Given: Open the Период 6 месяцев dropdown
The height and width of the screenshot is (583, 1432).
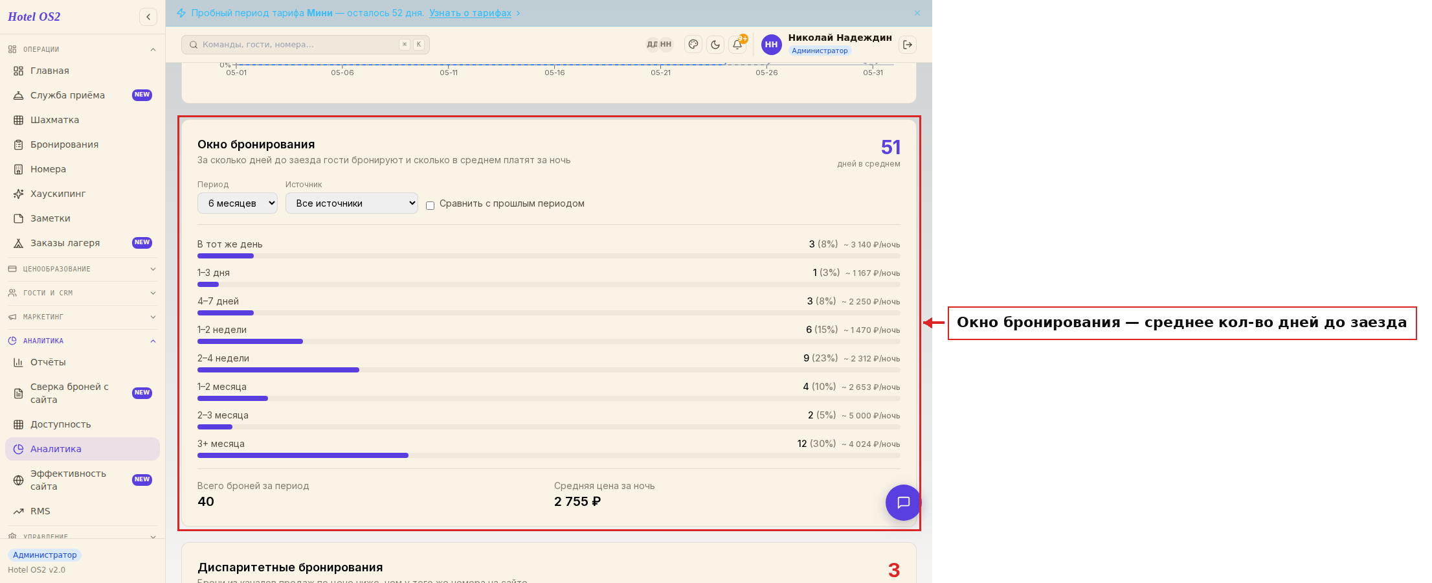Looking at the screenshot, I should [x=238, y=203].
